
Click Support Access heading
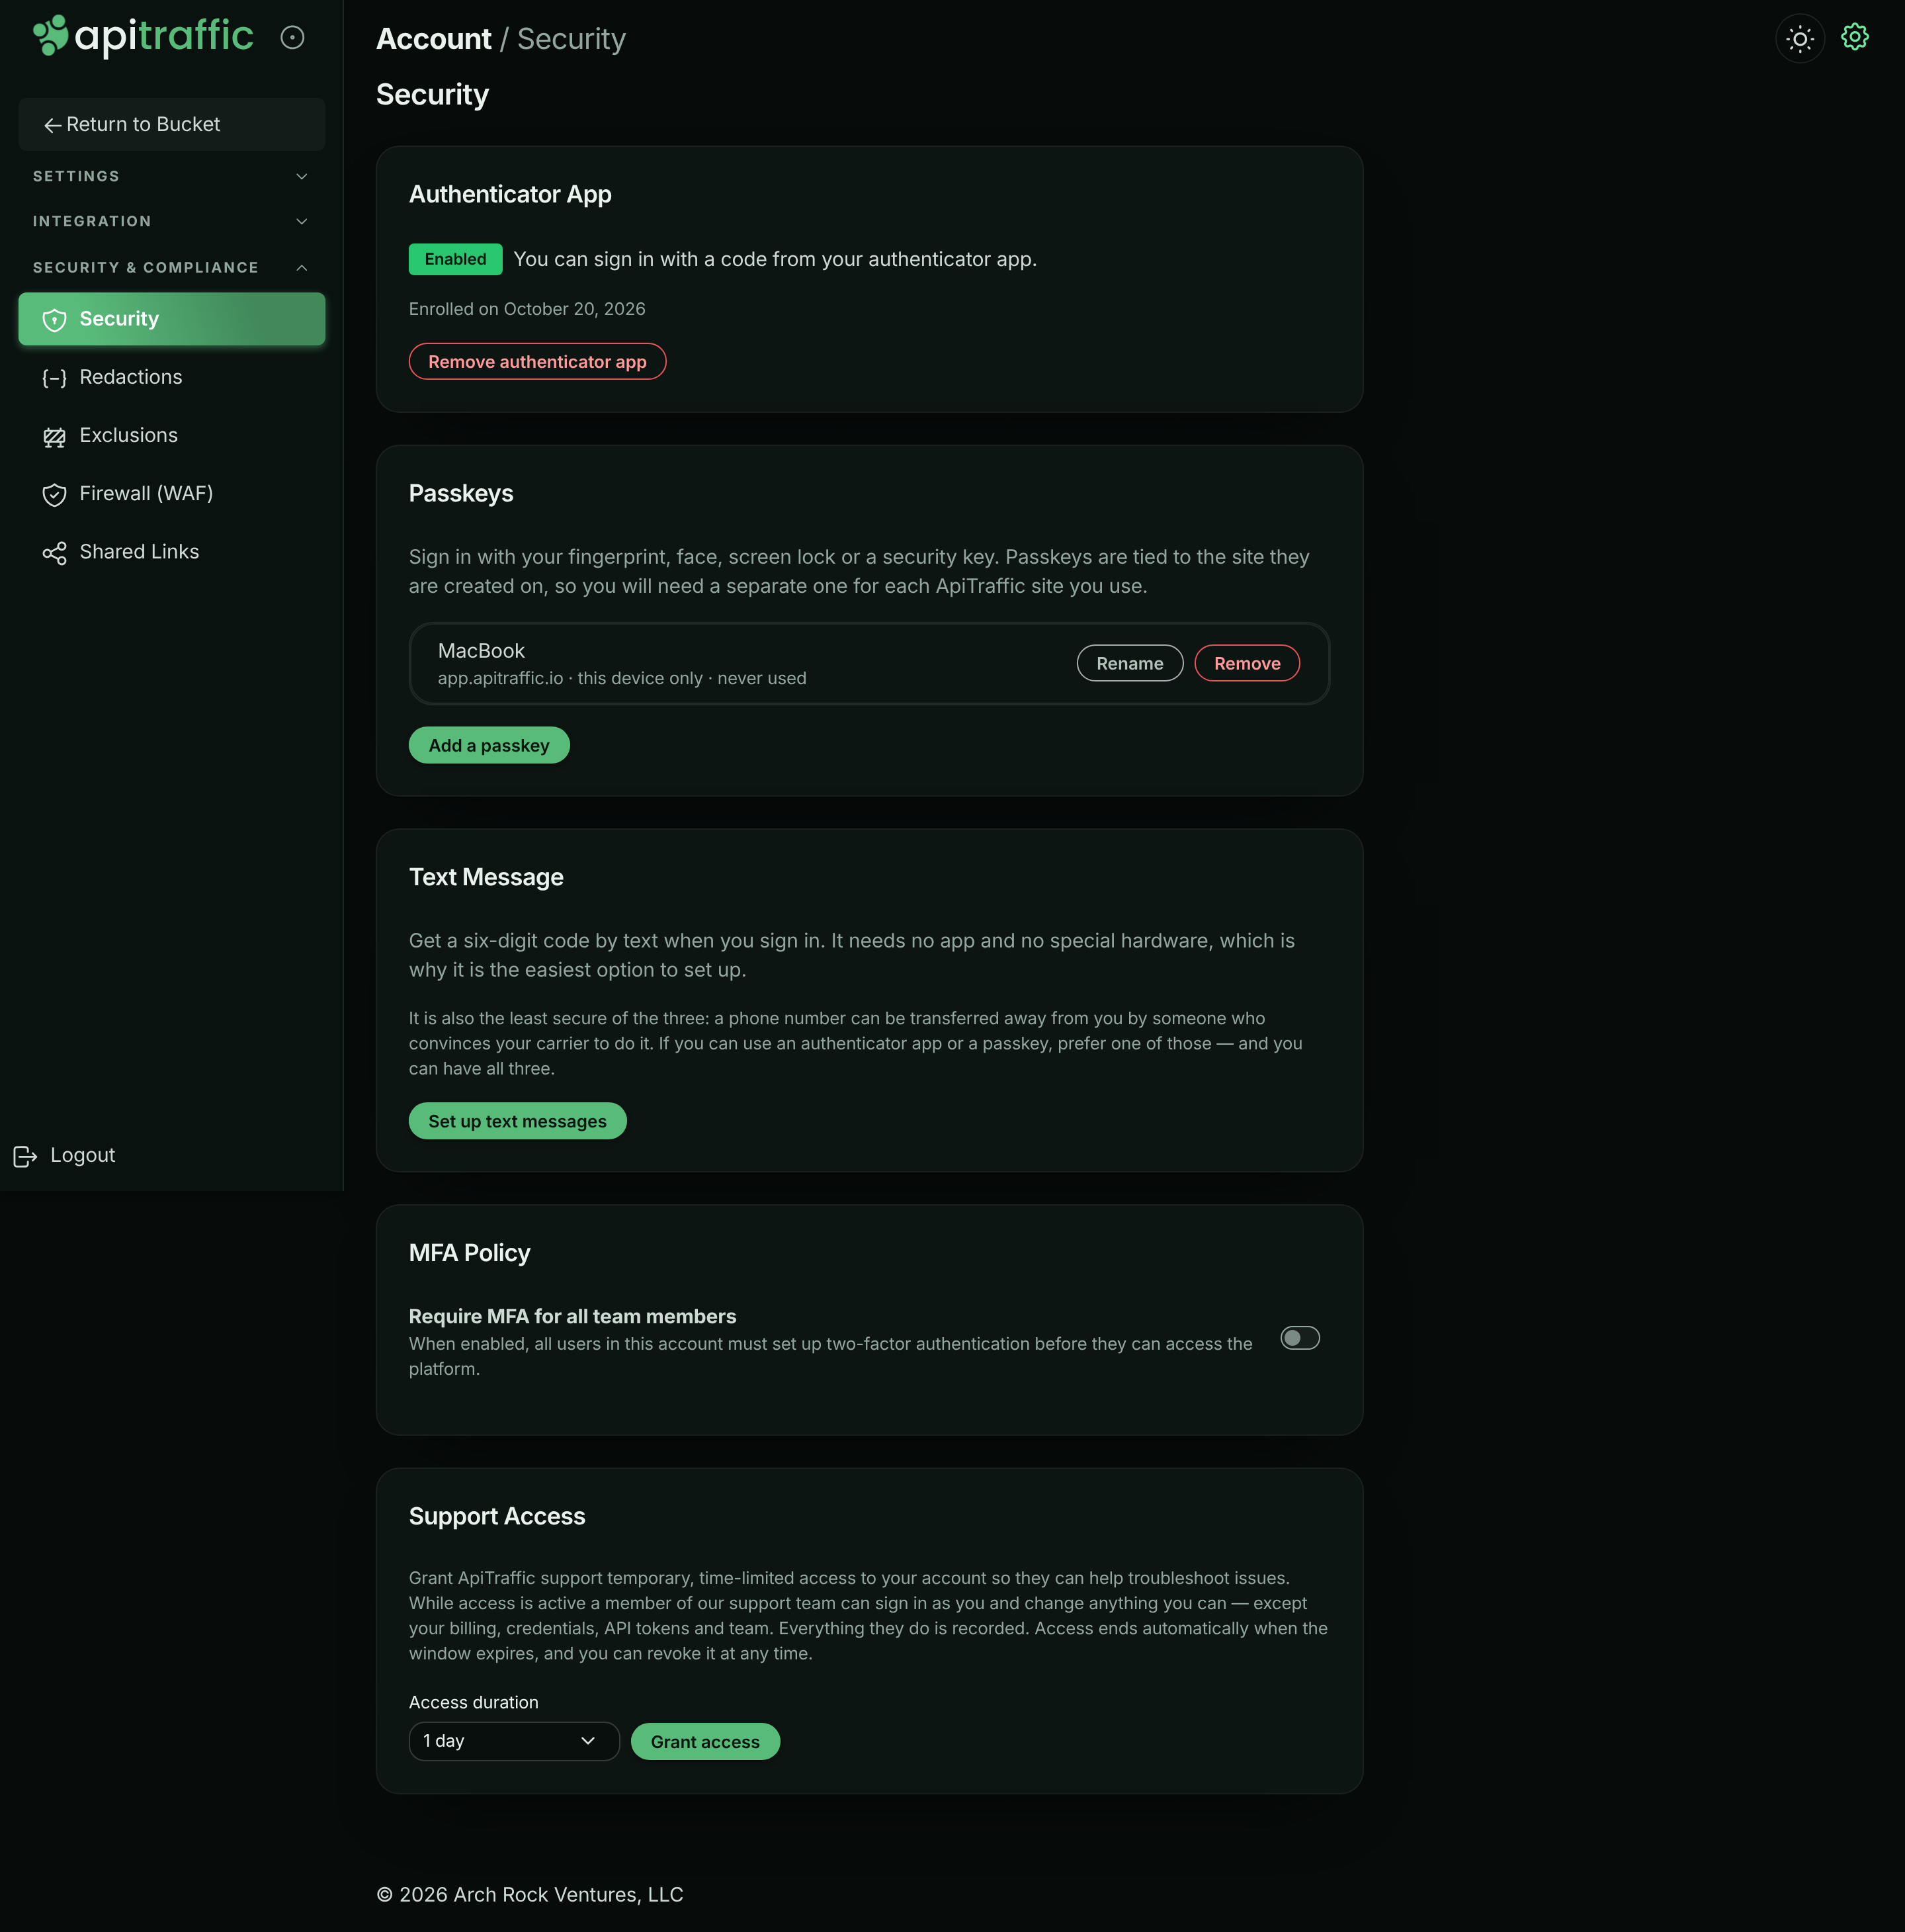(x=497, y=1516)
